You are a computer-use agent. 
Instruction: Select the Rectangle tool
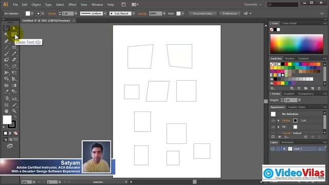(14, 47)
